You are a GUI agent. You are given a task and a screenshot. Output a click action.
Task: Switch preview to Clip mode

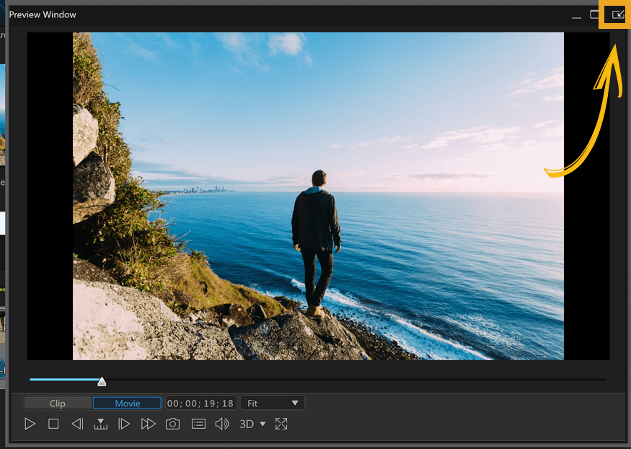58,403
